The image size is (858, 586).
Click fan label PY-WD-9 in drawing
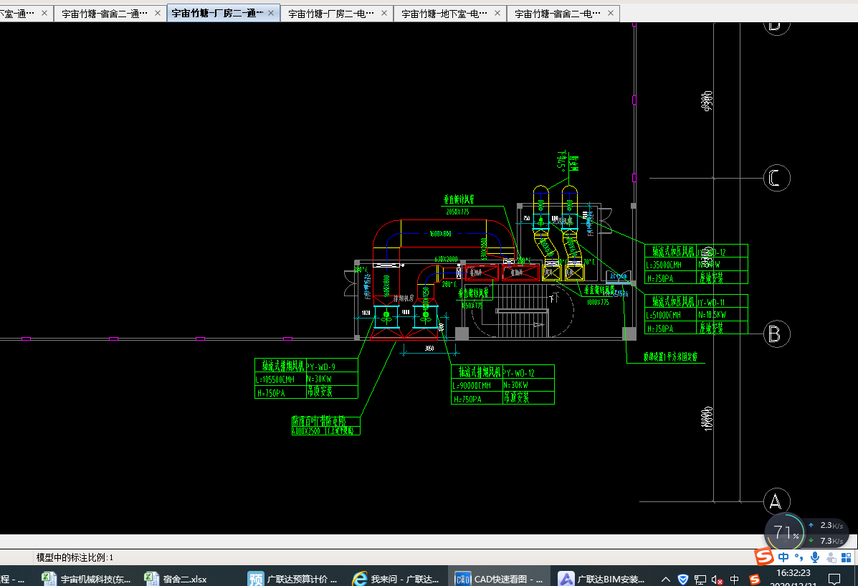coord(320,367)
